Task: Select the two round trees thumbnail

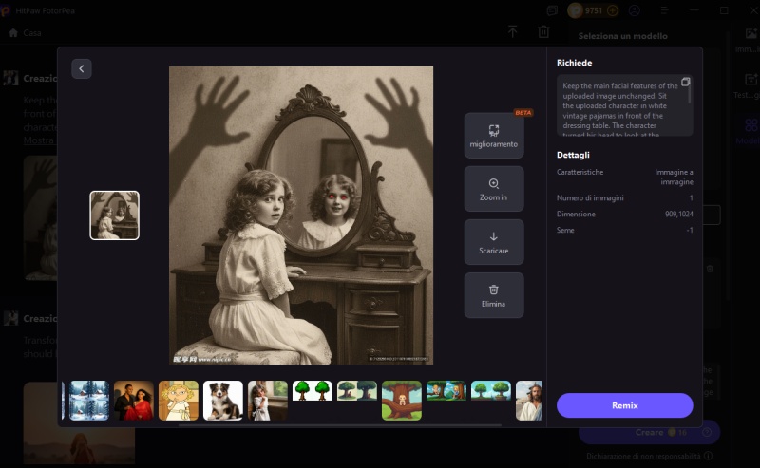Action: tap(313, 390)
